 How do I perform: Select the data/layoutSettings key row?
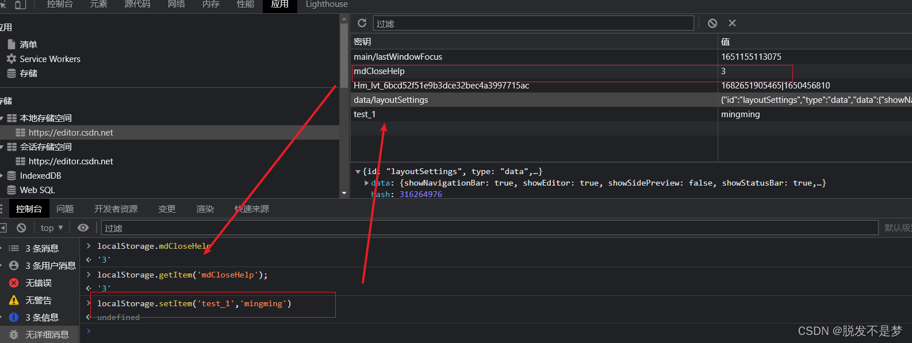(x=631, y=99)
